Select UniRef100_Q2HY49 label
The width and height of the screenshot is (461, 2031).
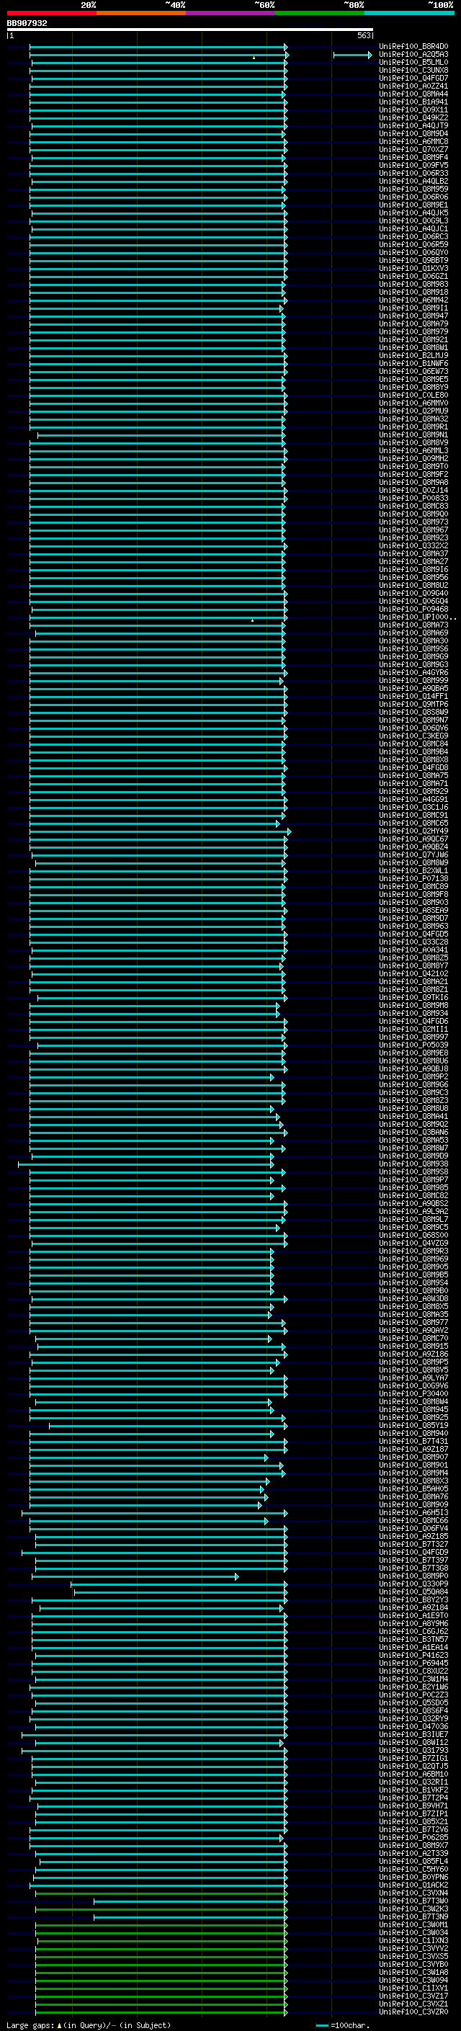pos(413,830)
